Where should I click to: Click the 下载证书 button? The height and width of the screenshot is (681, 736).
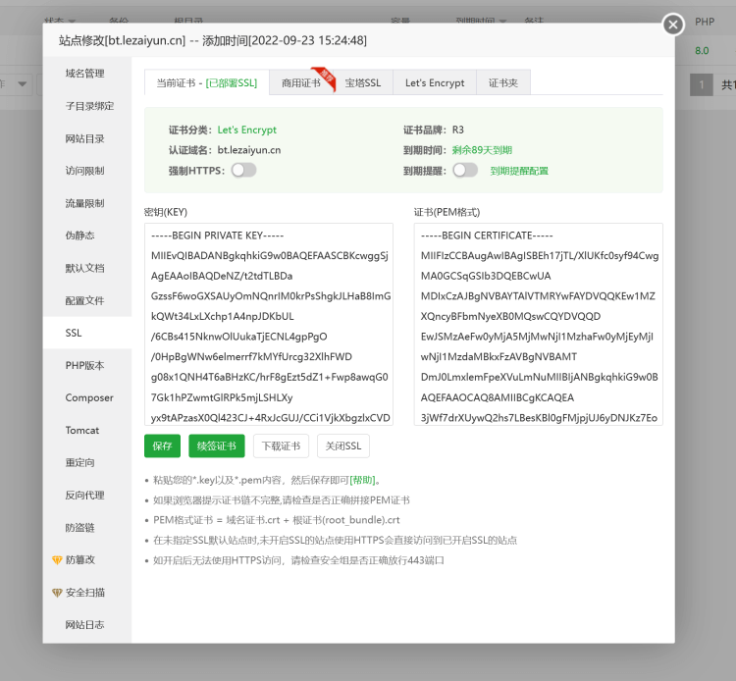(282, 445)
